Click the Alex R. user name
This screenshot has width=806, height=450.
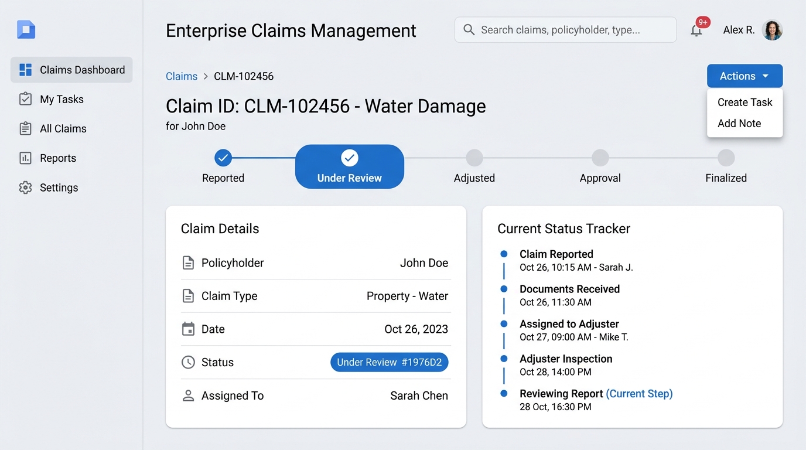tap(739, 30)
